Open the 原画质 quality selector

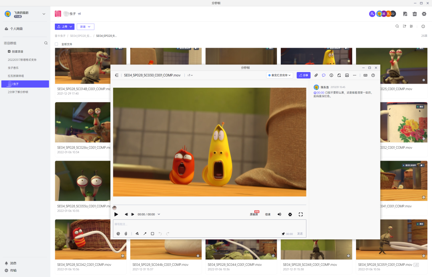(x=254, y=214)
